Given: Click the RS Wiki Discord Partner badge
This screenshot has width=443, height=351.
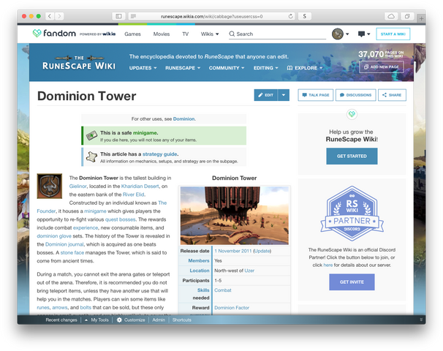Looking at the screenshot, I should [x=352, y=214].
